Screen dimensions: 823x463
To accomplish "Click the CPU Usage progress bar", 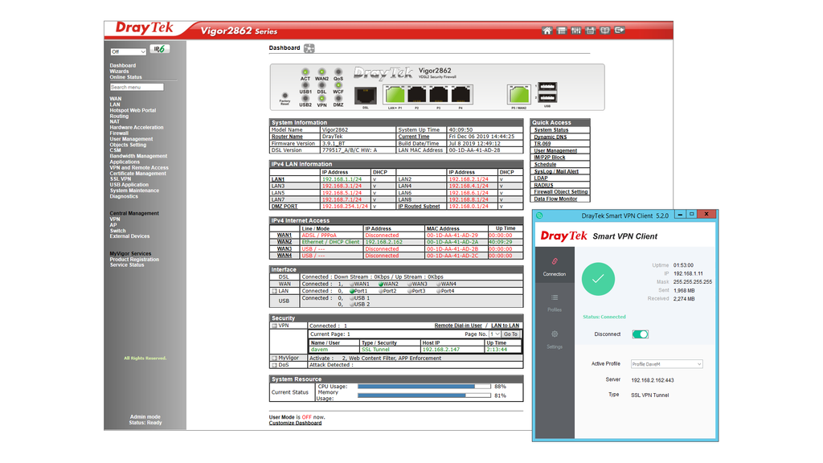I will [424, 385].
